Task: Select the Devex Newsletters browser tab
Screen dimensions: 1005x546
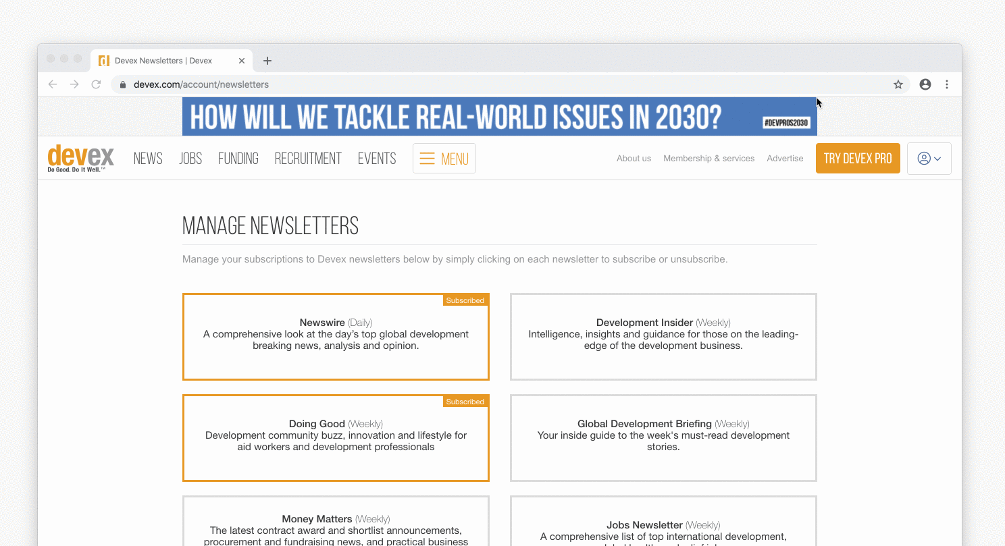Action: tap(172, 61)
